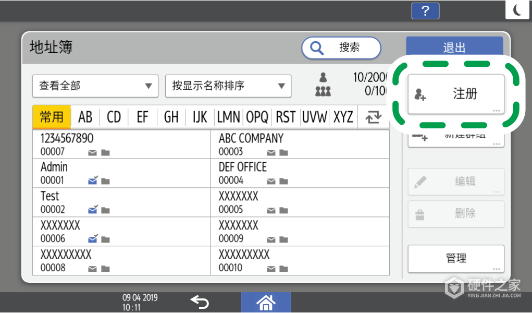Image resolution: width=532 pixels, height=313 pixels.
Task: Select the IJK tab
Action: point(200,117)
